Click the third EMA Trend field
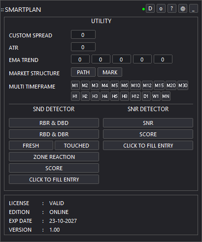 [x=122, y=59]
